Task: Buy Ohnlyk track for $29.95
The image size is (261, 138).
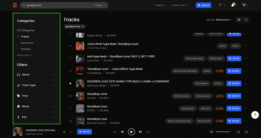Action: (x=234, y=96)
